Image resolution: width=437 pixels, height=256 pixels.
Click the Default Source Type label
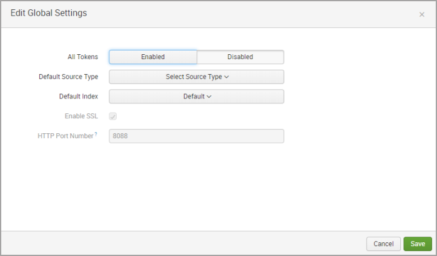(68, 77)
